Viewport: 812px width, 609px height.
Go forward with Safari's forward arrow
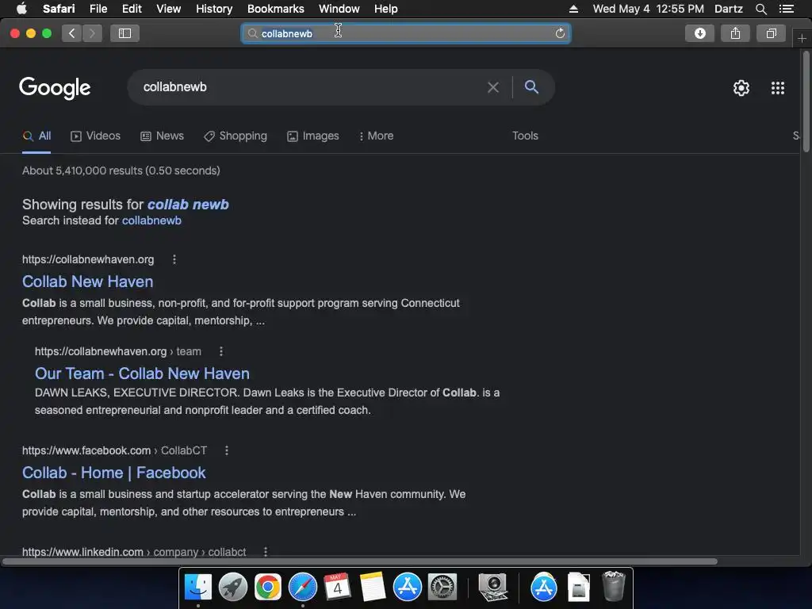92,33
